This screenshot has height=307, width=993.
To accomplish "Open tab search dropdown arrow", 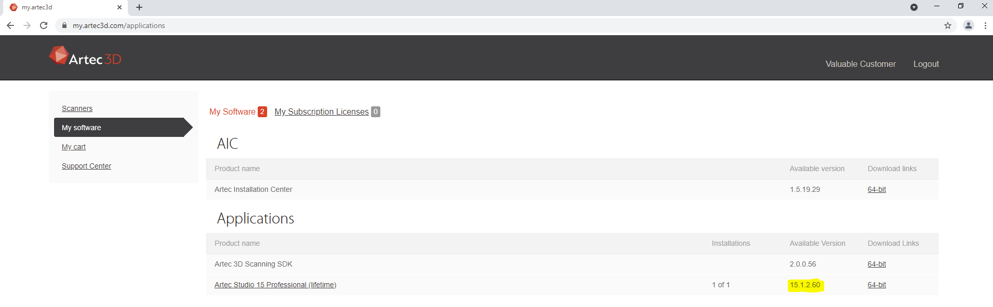I will coord(914,7).
